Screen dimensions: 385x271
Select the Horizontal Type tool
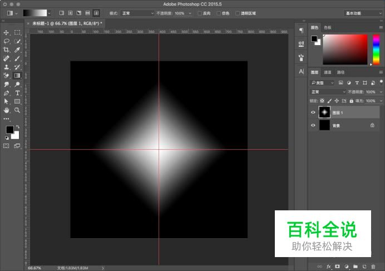17,93
